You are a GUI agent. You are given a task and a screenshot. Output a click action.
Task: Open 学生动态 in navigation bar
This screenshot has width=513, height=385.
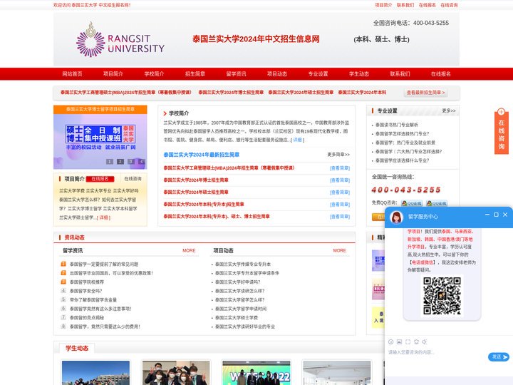tap(359, 74)
